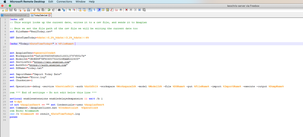Click the %generalCreds% variable on line 12
The height and width of the screenshot is (137, 303).
pos(45,53)
